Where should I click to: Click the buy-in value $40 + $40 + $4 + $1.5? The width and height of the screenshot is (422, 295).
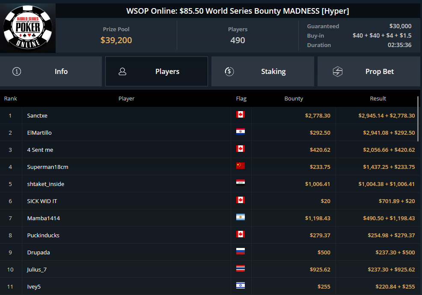[382, 35]
